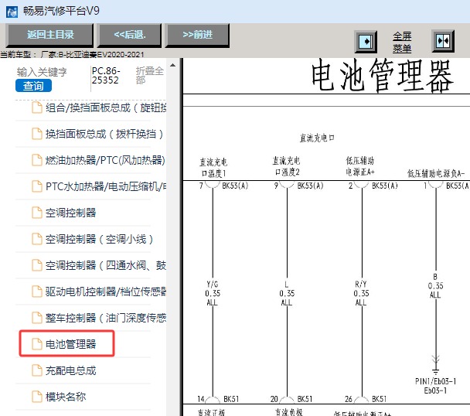The height and width of the screenshot is (416, 470).
Task: Click connector label 20 BK51
Action: pos(291,399)
